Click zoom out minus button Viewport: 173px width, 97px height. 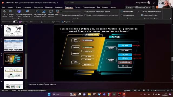[x=151, y=91]
